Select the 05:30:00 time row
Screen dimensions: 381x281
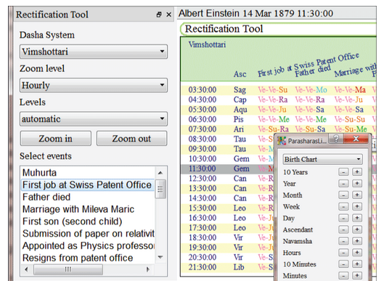click(278, 110)
